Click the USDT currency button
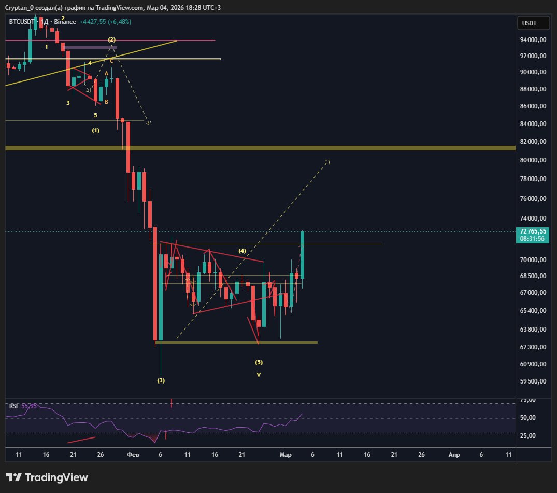The height and width of the screenshot is (493, 557). tap(529, 23)
